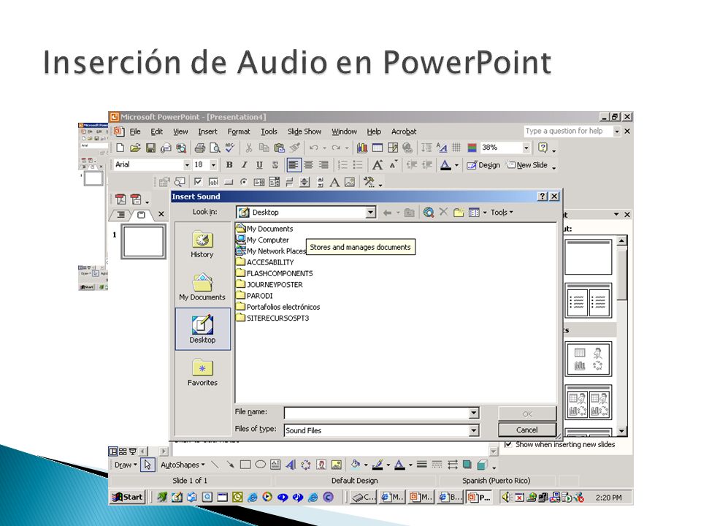Image resolution: width=701 pixels, height=526 pixels.
Task: Click the Fill Color paint bucket button
Action: click(x=356, y=465)
